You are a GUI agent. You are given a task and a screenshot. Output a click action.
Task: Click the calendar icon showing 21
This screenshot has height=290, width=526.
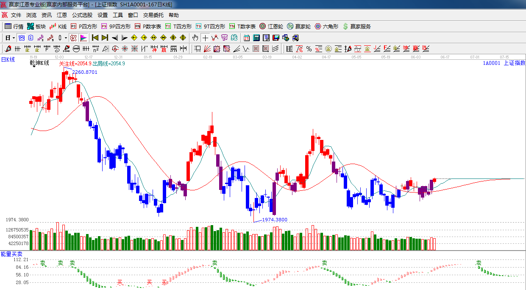point(247,38)
